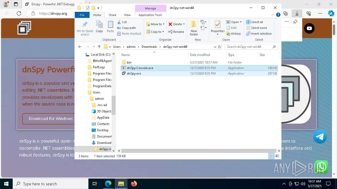The width and height of the screenshot is (337, 189).
Task: Collapse the ribbon with chevron
Action: click(273, 15)
